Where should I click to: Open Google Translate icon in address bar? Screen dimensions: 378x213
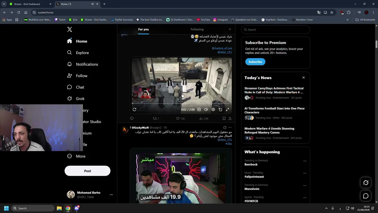coord(319,12)
